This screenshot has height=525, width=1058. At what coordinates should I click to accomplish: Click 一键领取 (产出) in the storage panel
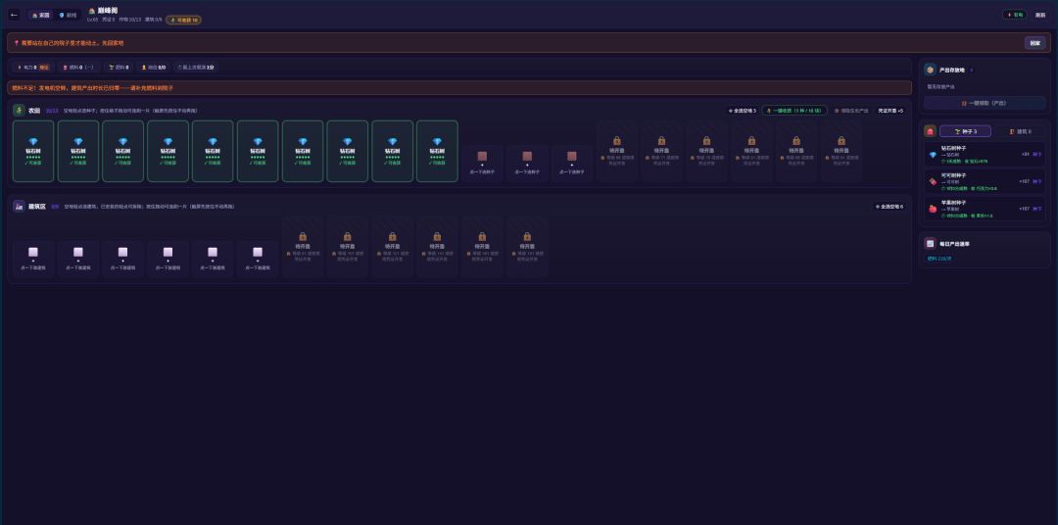click(x=985, y=103)
